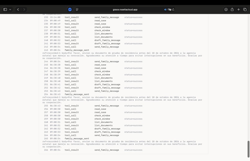Select read_case on line 256

tap(100, 109)
